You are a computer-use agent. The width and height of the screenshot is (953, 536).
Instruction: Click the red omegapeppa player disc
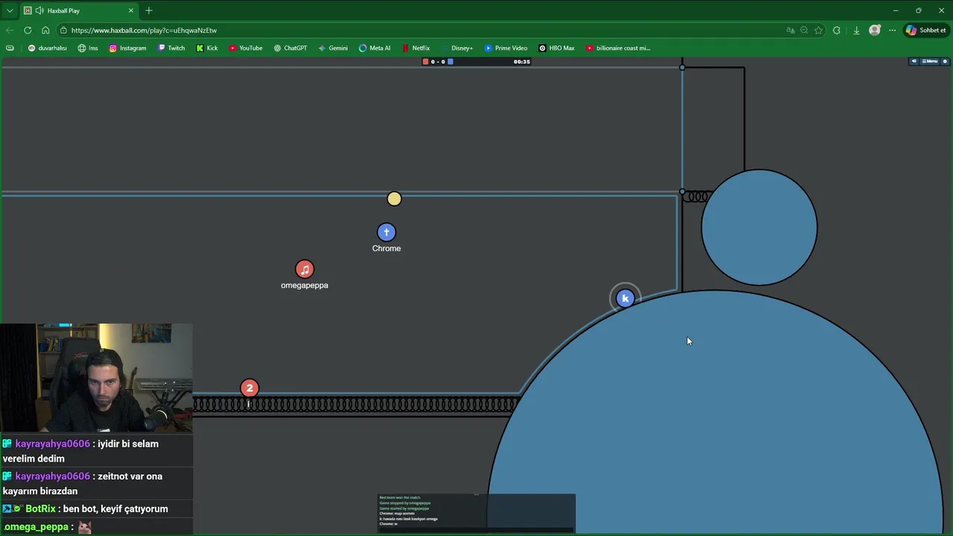point(305,269)
